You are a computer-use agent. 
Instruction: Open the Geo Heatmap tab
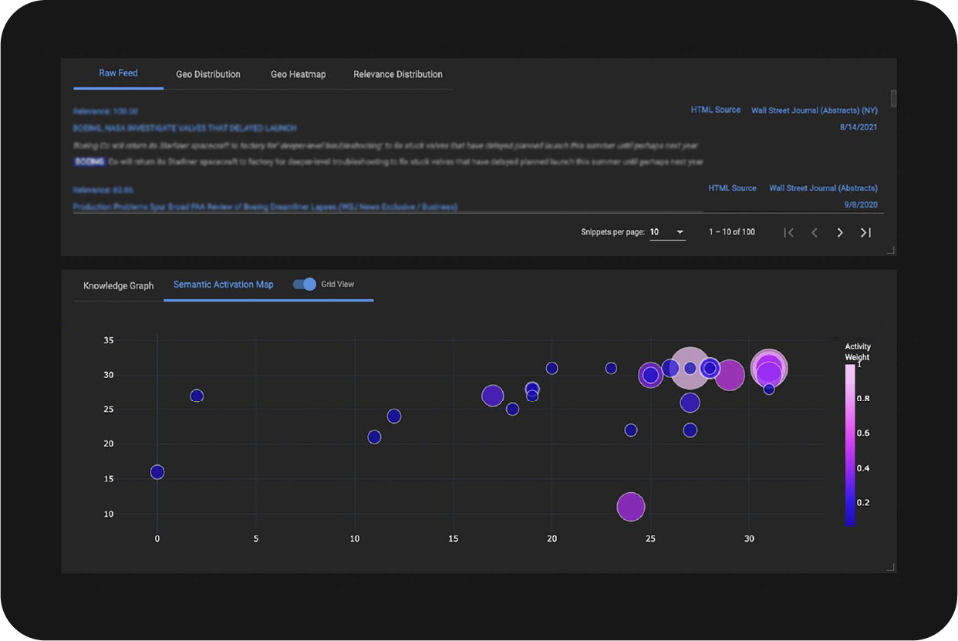click(x=298, y=75)
